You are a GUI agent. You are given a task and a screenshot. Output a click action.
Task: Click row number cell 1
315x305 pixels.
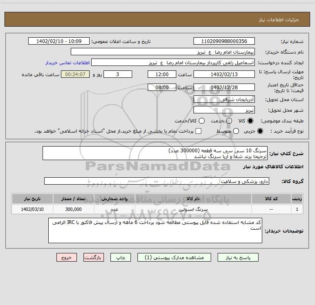(x=297, y=209)
